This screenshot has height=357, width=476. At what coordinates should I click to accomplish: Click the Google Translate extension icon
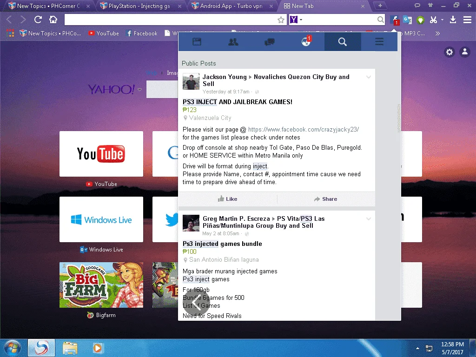tap(407, 20)
